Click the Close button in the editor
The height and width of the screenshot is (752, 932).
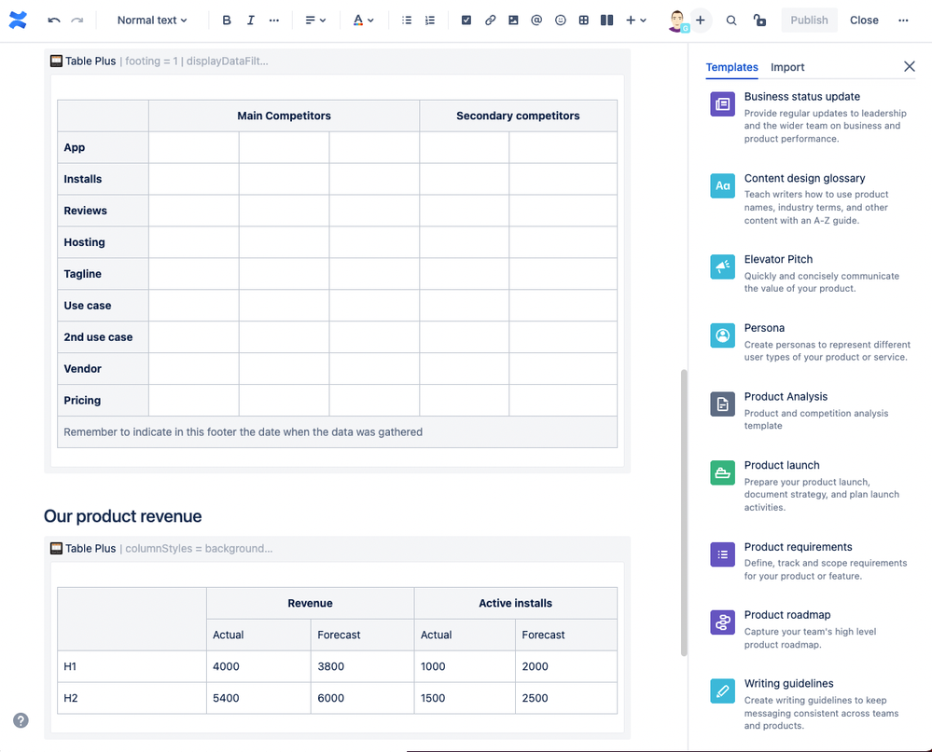point(864,20)
